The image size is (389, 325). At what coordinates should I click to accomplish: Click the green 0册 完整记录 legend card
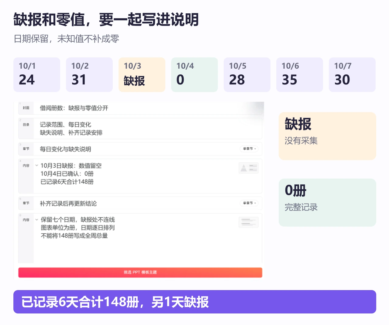pyautogui.click(x=327, y=203)
